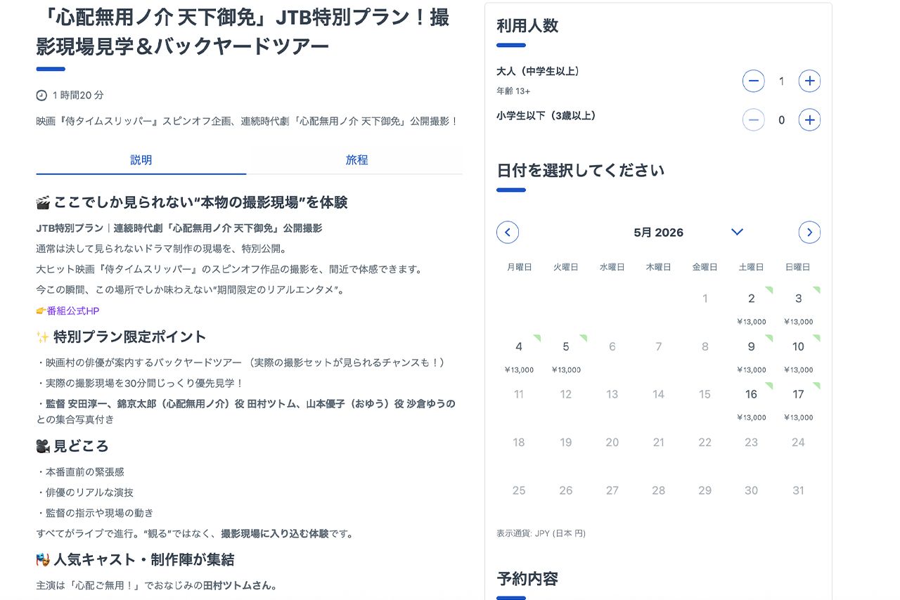This screenshot has height=600, width=900.
Task: Select May 9 on the calendar
Action: [751, 346]
